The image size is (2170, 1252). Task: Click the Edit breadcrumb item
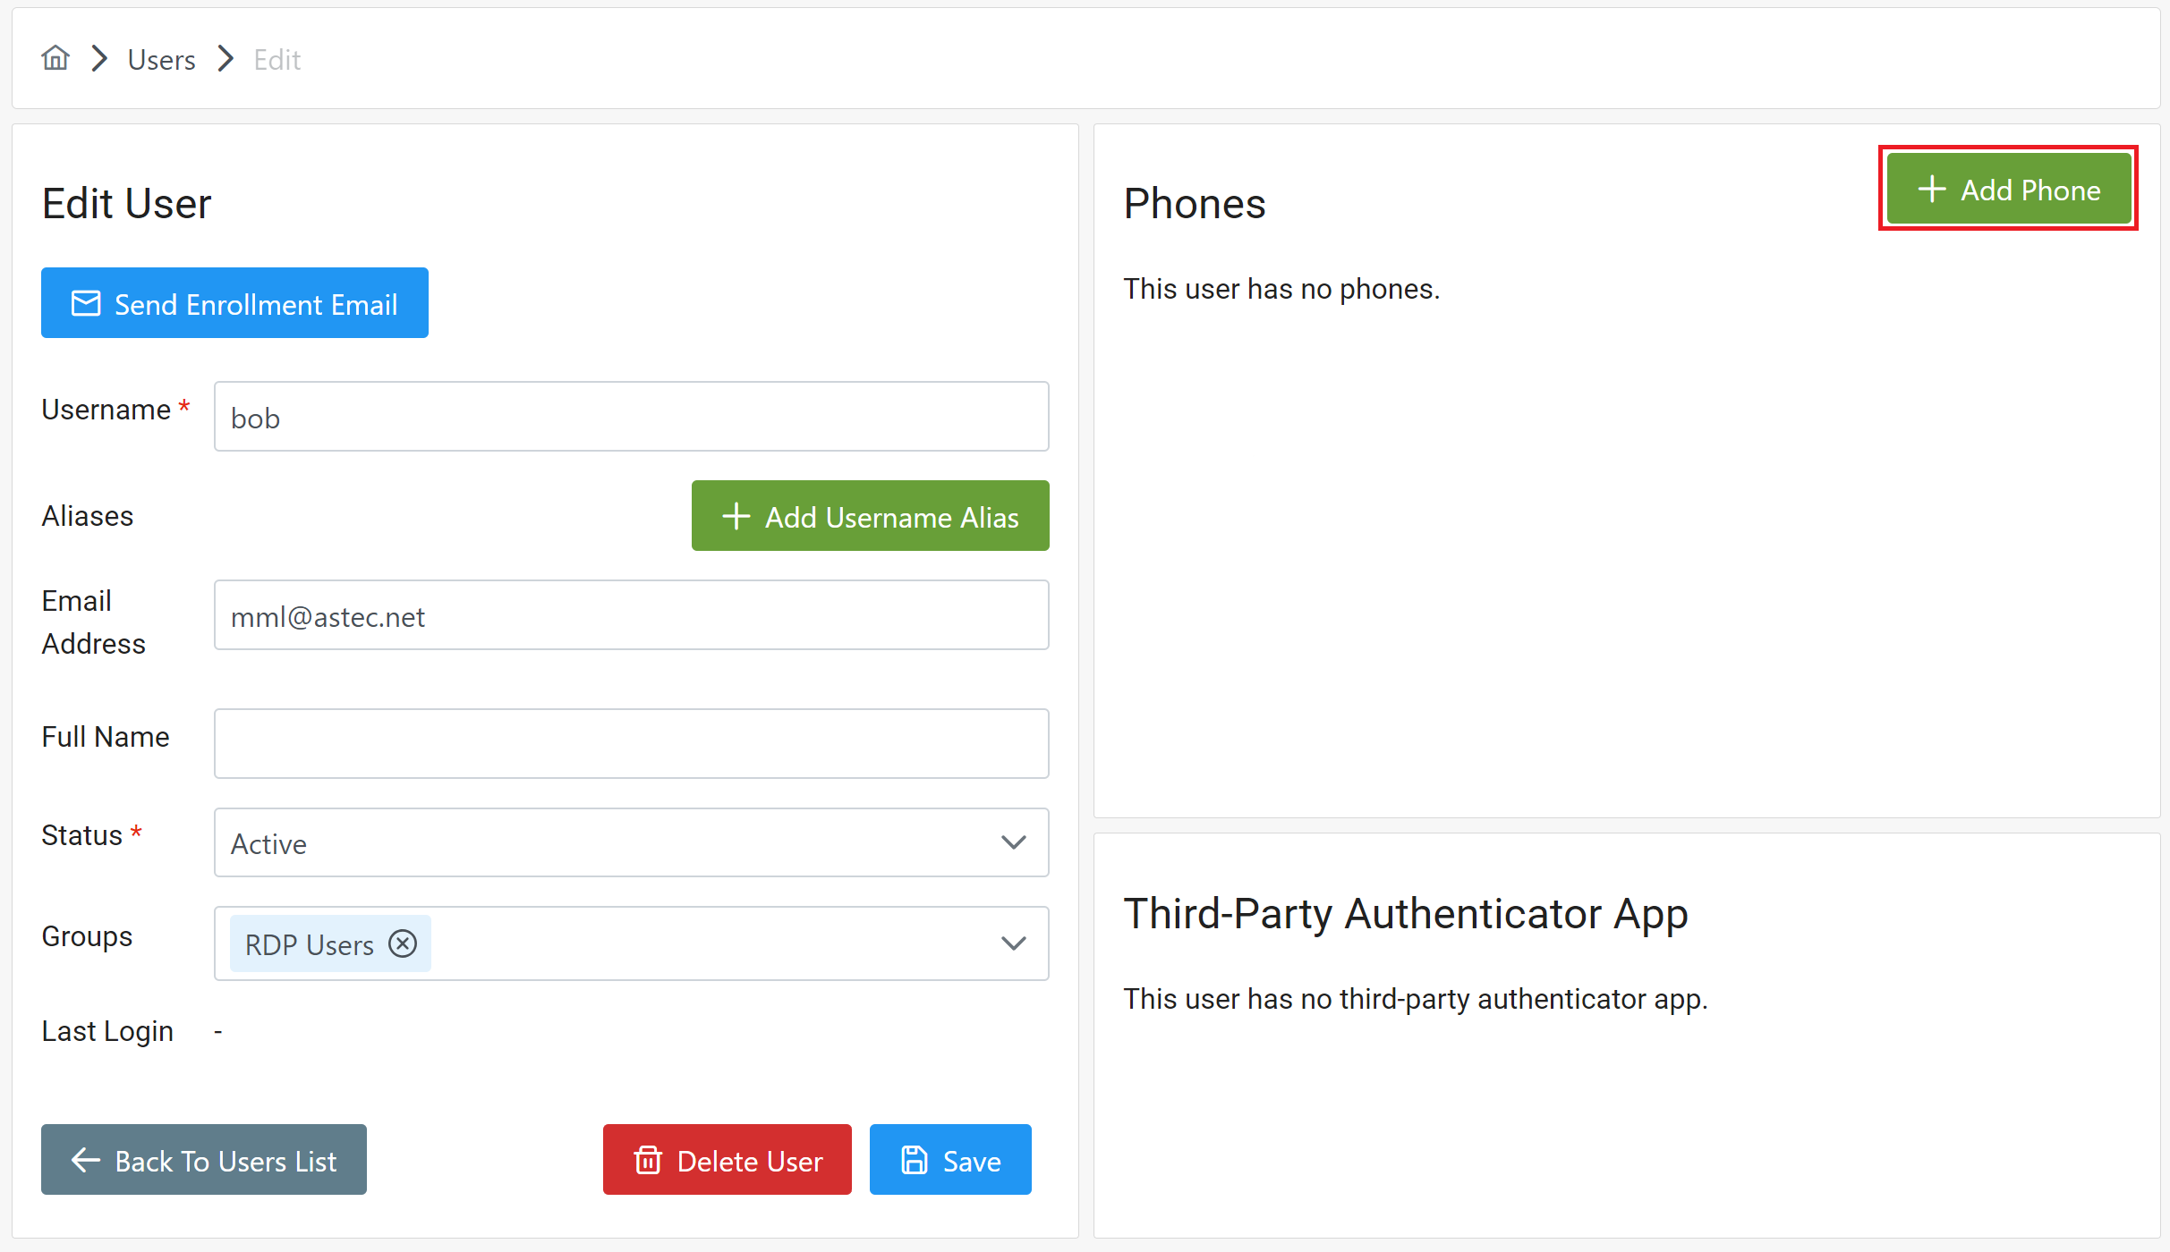pos(277,60)
